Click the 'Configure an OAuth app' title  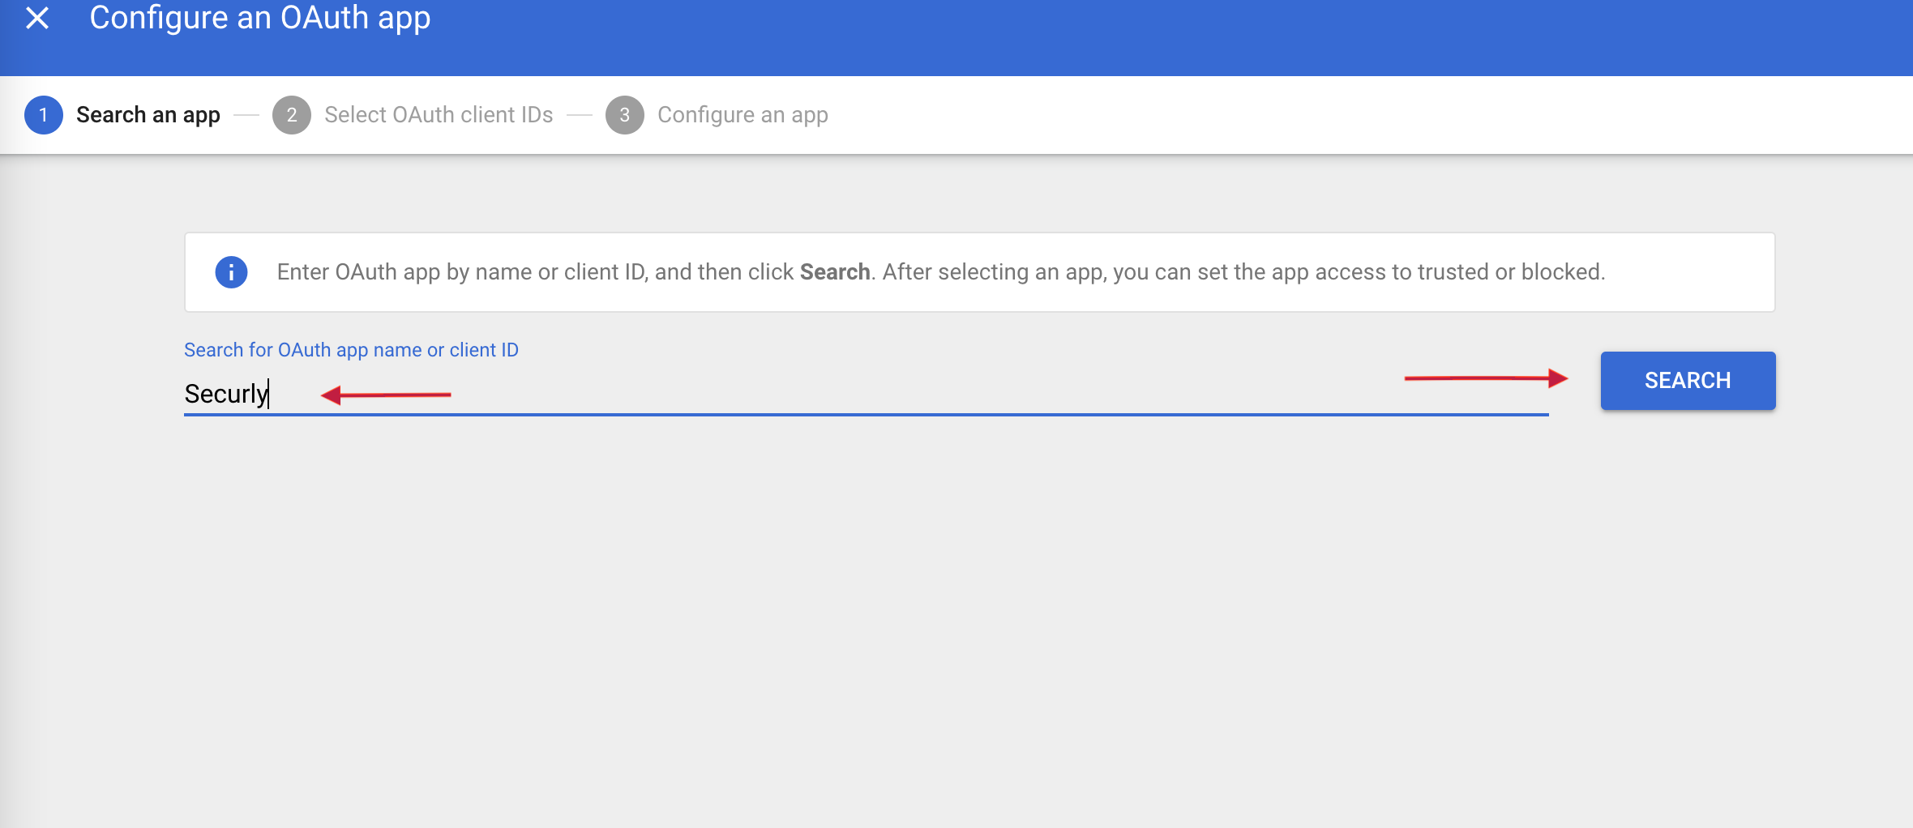click(259, 18)
